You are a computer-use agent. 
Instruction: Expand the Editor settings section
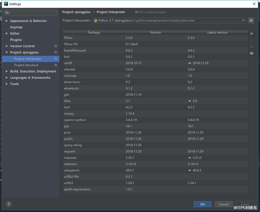7,34
